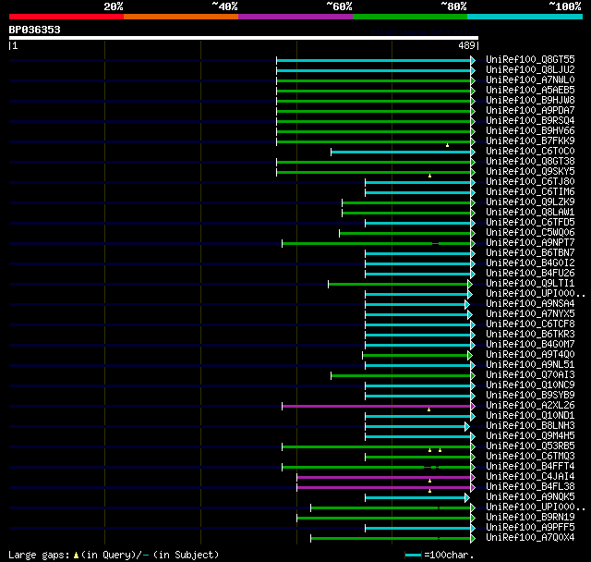Select the UniRef100_A7NYX5 label

530,314
